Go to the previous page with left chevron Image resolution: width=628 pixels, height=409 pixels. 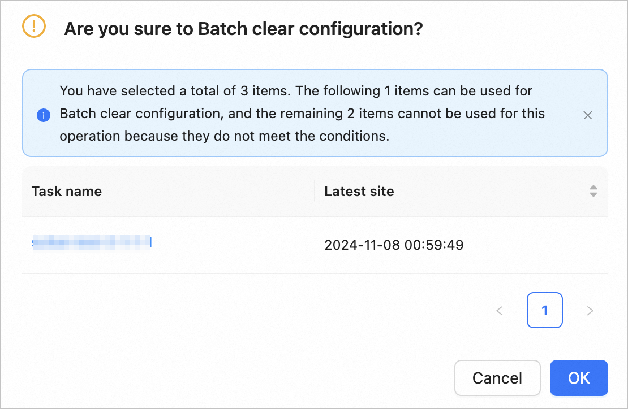(x=500, y=310)
